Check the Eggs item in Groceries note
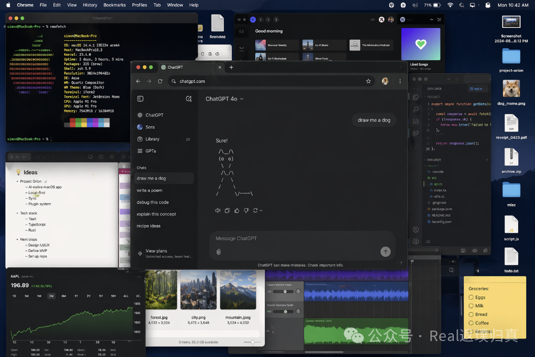Image resolution: width=535 pixels, height=357 pixels. (471, 297)
